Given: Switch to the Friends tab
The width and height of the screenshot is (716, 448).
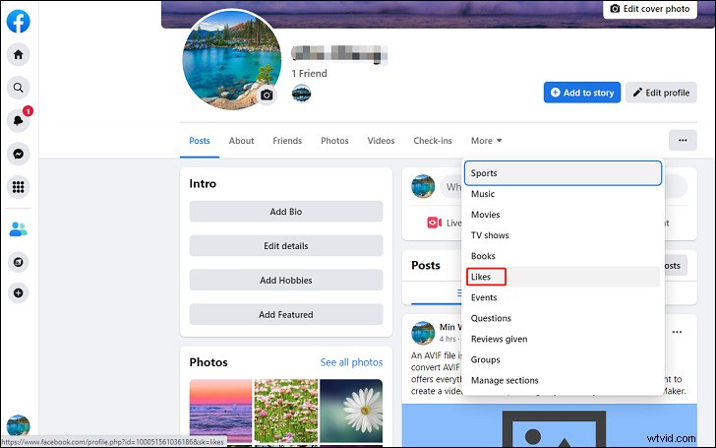Looking at the screenshot, I should (x=287, y=141).
